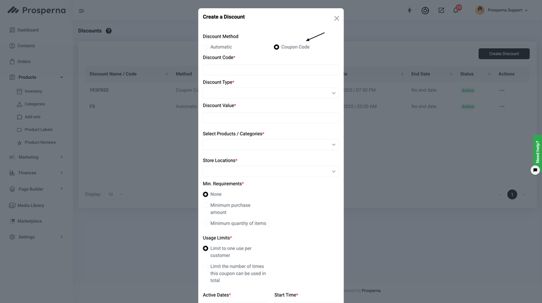Open the notifications bell

coord(455,11)
